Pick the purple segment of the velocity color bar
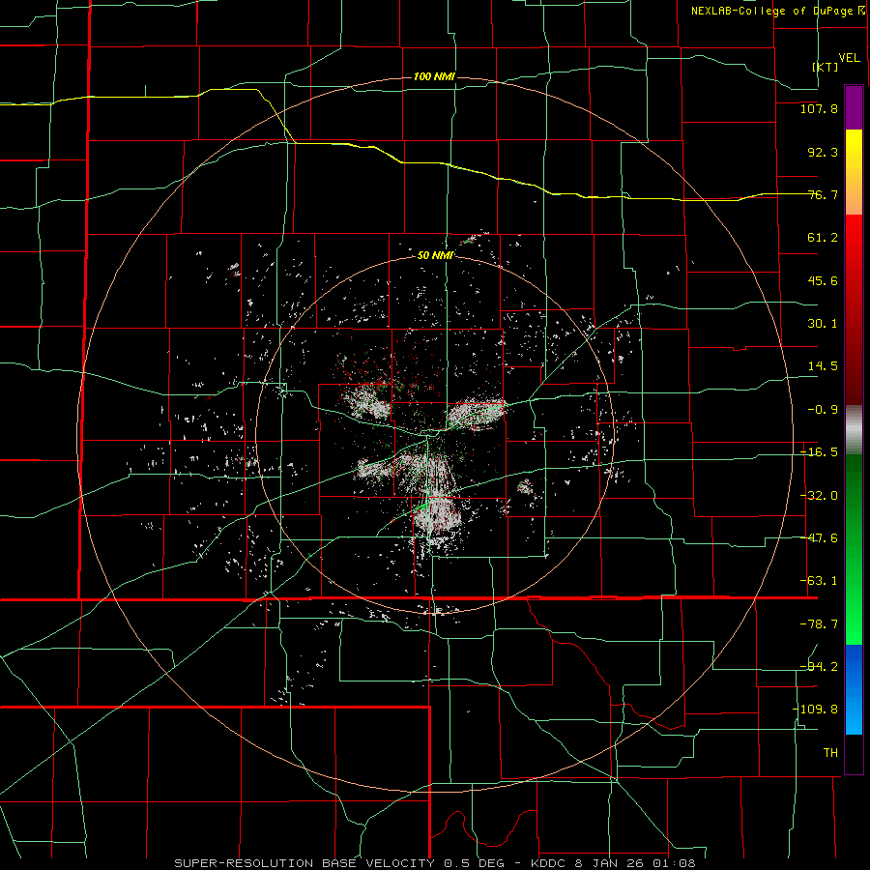Viewport: 870px width, 870px height. point(854,107)
